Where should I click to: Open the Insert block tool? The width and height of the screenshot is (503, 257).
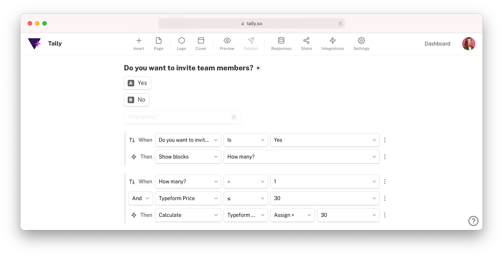tap(139, 44)
